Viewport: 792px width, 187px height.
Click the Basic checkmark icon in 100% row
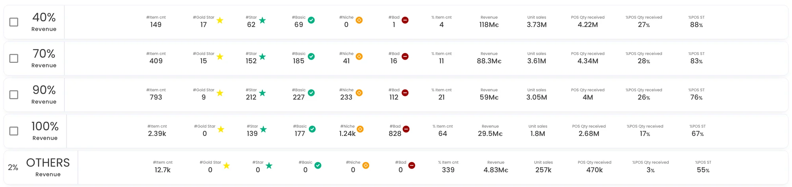pyautogui.click(x=312, y=129)
